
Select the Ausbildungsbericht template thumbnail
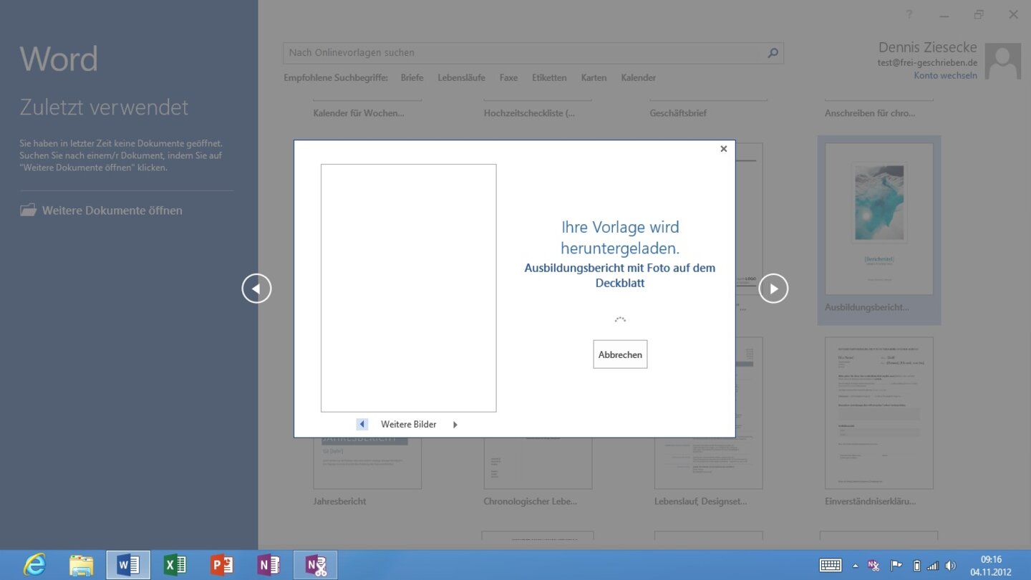point(879,218)
